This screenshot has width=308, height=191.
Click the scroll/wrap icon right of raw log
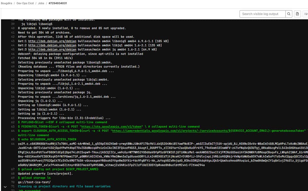(305, 14)
